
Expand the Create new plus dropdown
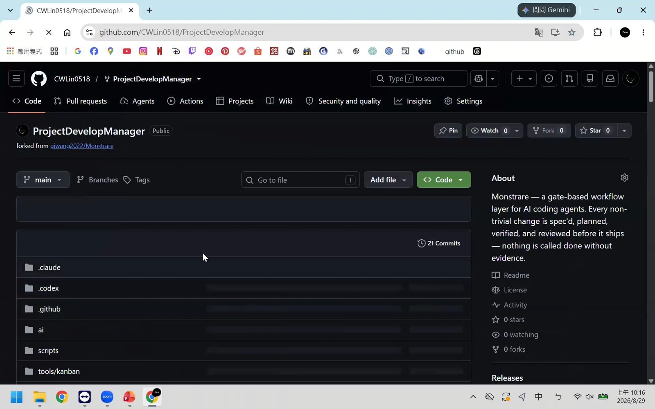pos(524,79)
